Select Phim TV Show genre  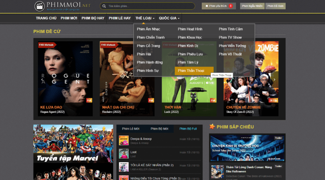pos(230,37)
